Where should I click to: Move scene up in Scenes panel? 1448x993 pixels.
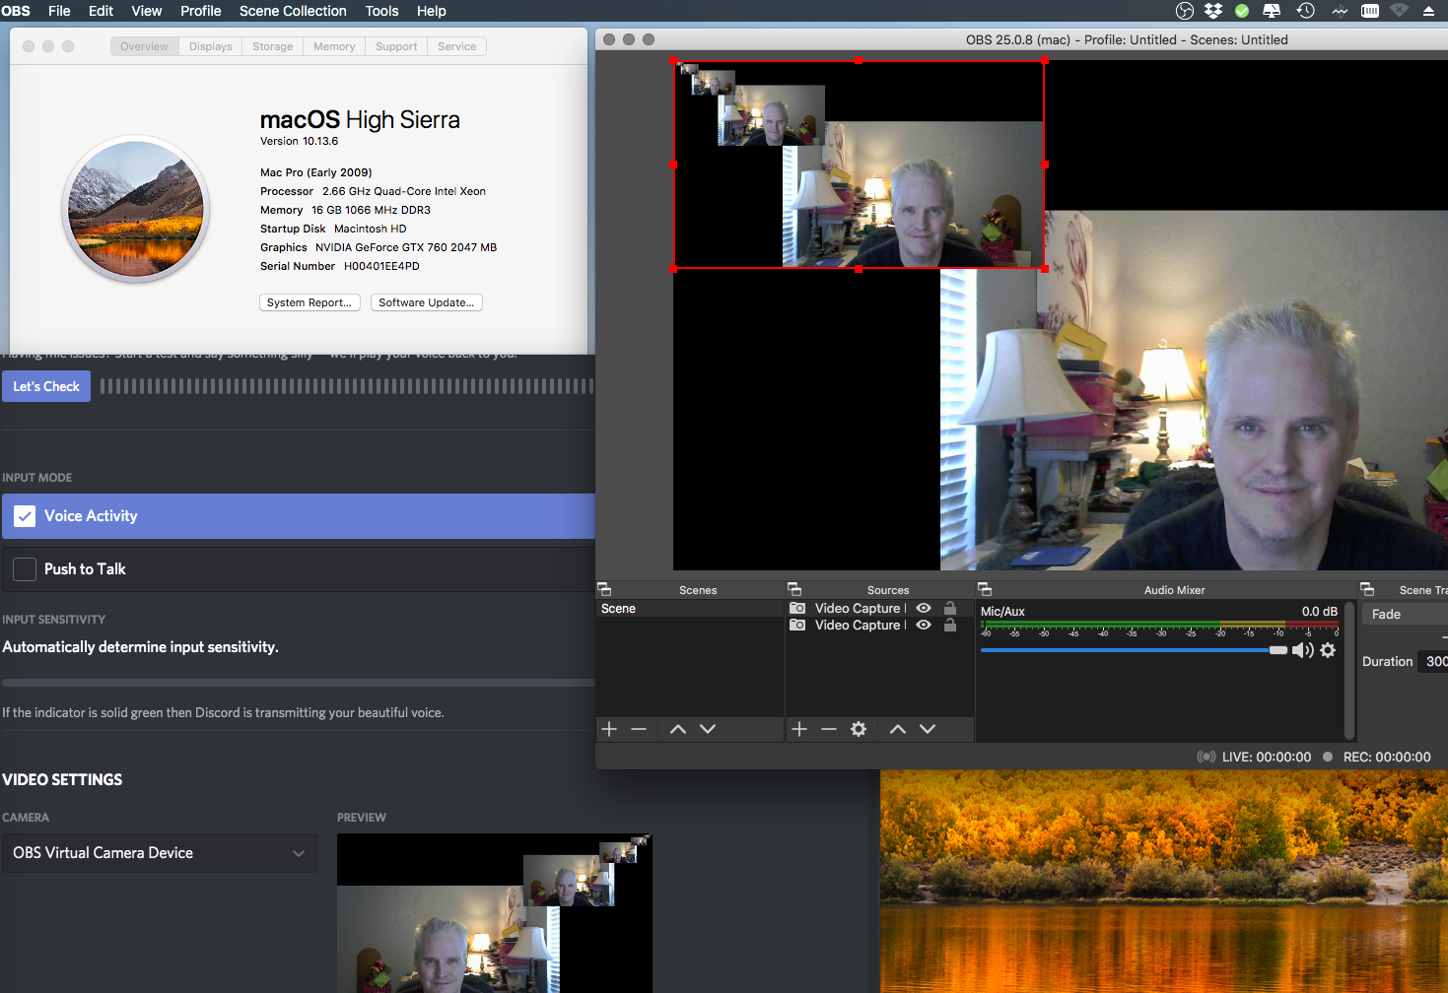678,729
